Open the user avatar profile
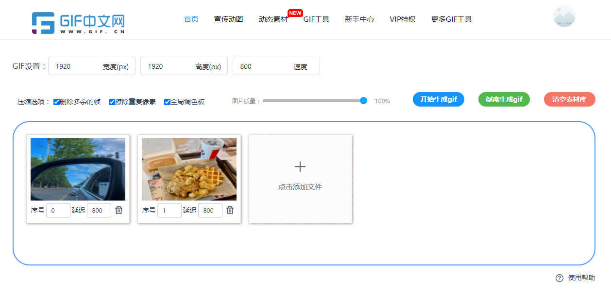Screen dimensions: 611x295 pyautogui.click(x=564, y=16)
